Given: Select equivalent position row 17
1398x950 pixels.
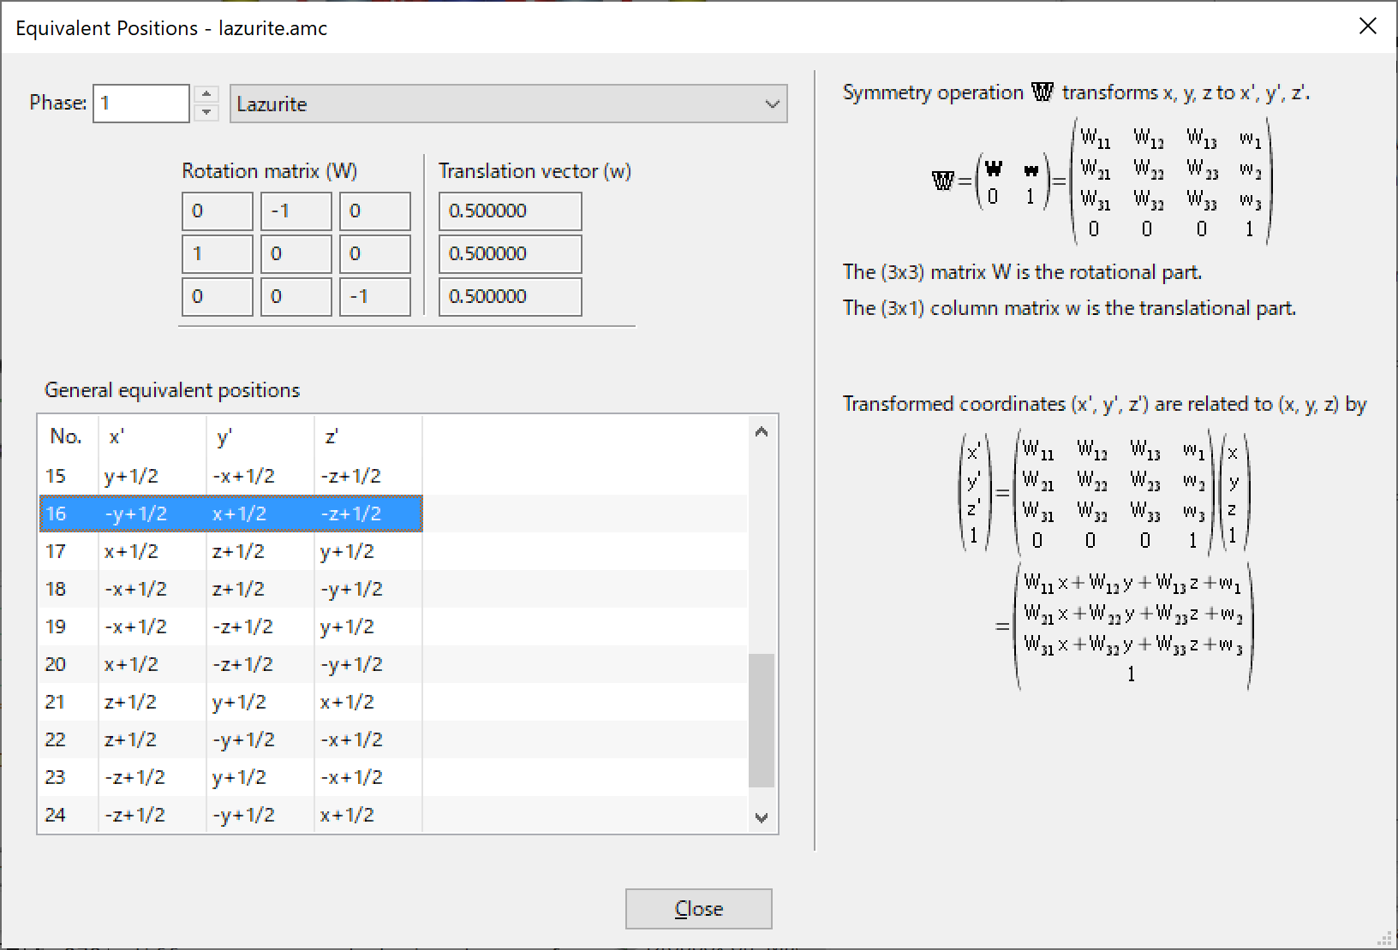Looking at the screenshot, I should (231, 551).
